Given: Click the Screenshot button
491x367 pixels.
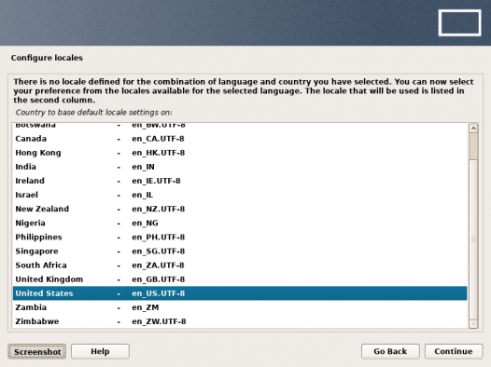Looking at the screenshot, I should point(37,352).
